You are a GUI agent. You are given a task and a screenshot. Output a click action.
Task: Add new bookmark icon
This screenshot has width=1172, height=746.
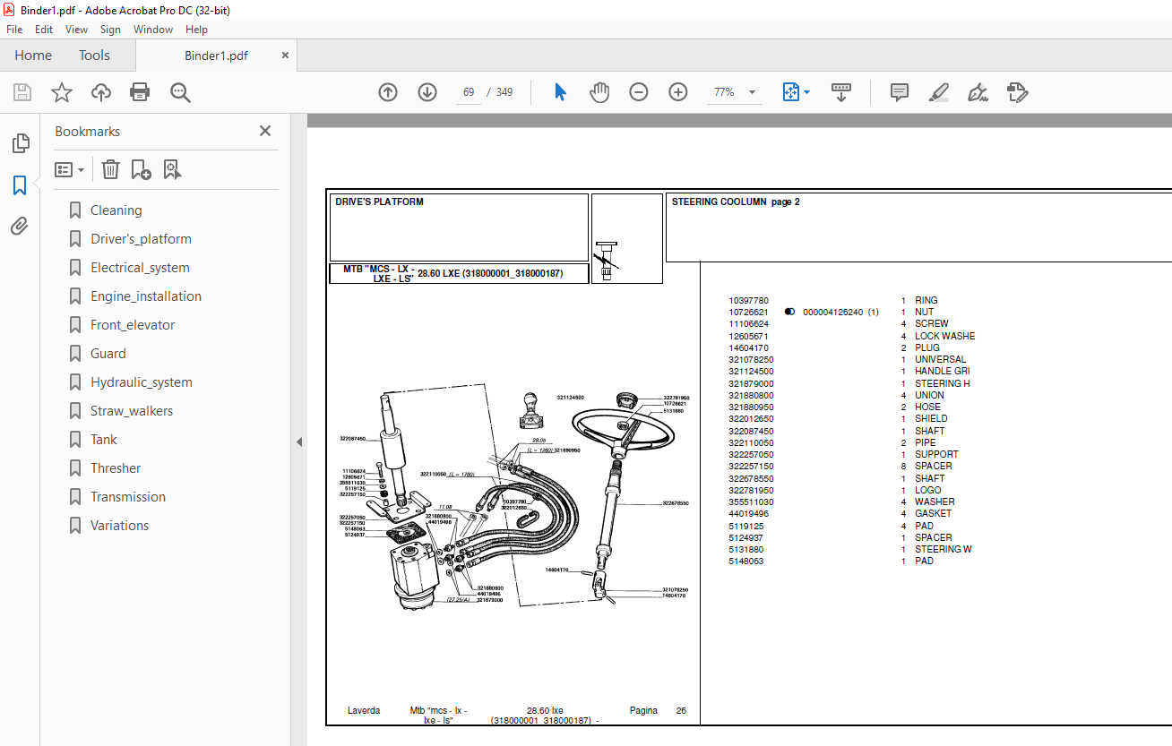click(141, 169)
